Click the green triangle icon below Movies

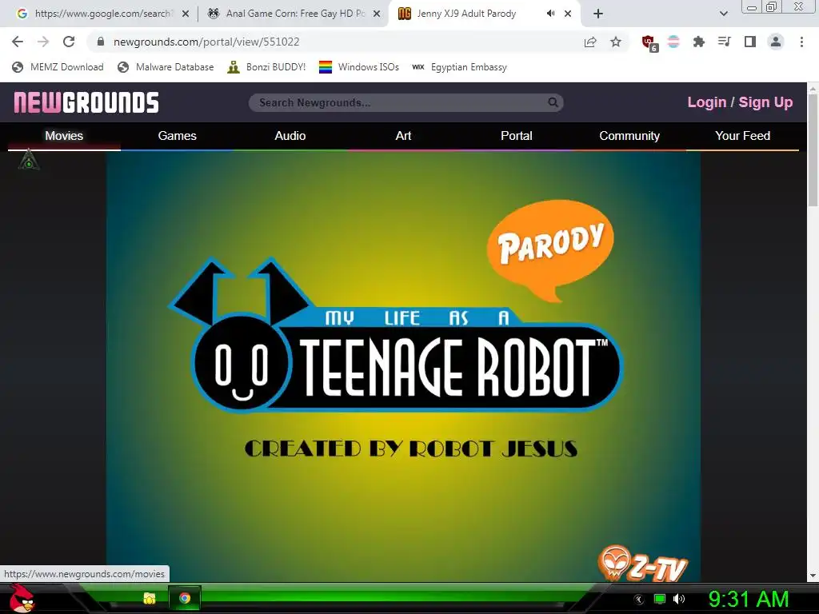[29, 160]
